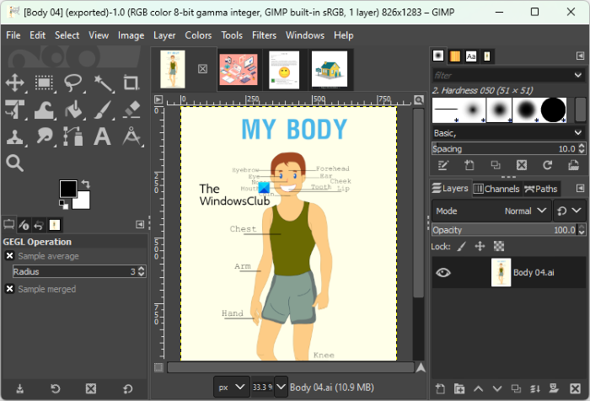
Task: Select the Bucket Fill tool
Action: point(73,110)
